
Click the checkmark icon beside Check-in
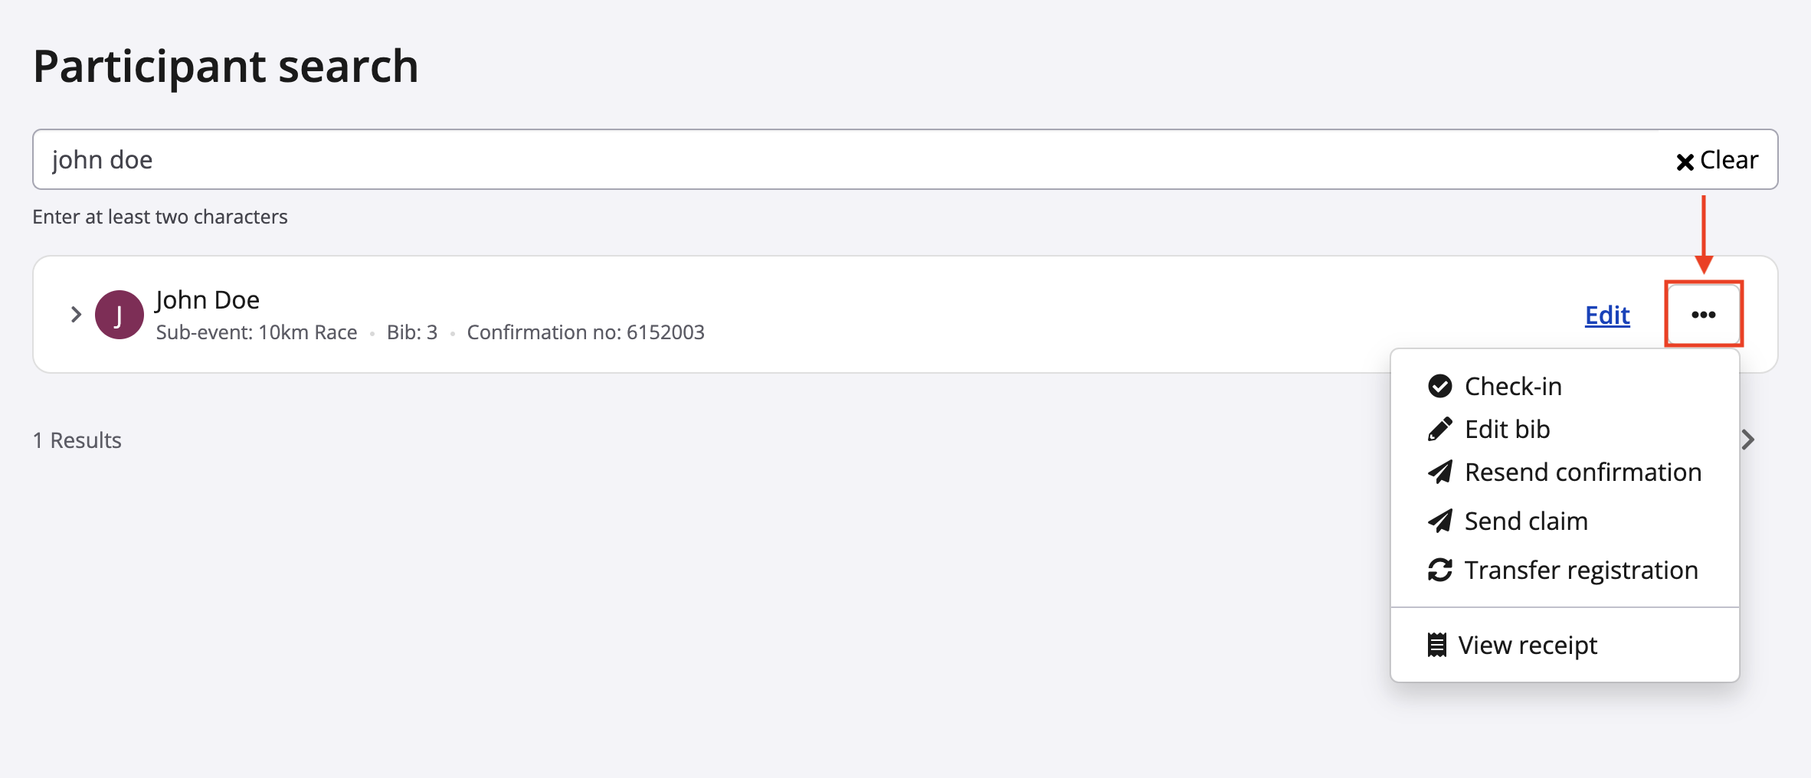pyautogui.click(x=1439, y=386)
